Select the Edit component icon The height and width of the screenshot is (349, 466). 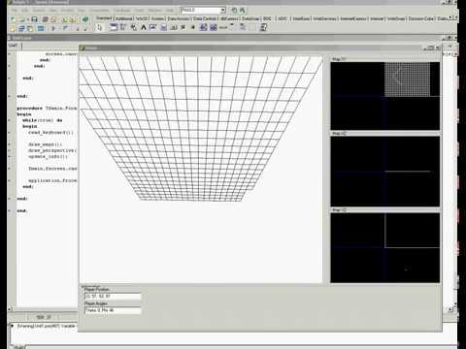coord(152,27)
